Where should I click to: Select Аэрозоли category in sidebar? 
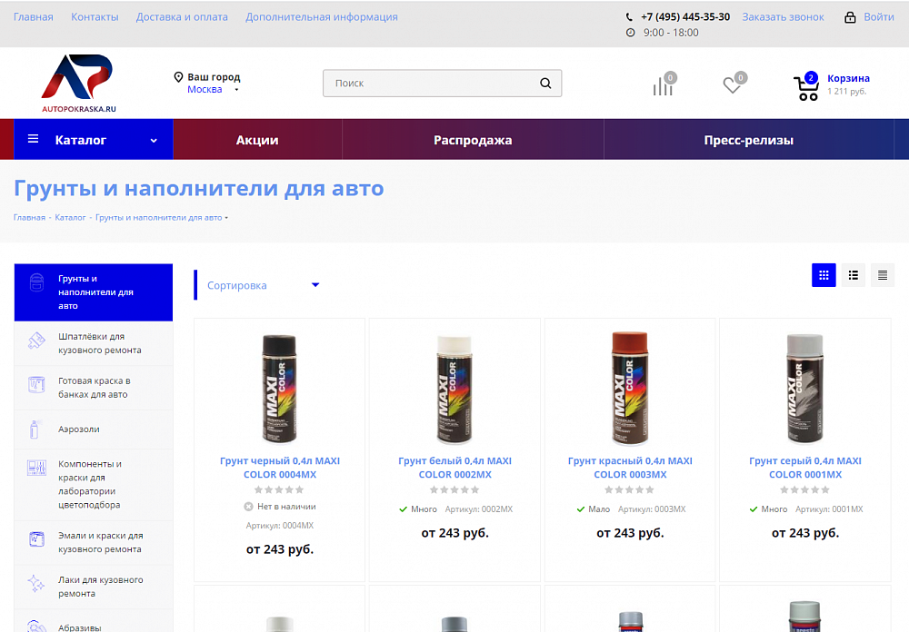point(94,430)
